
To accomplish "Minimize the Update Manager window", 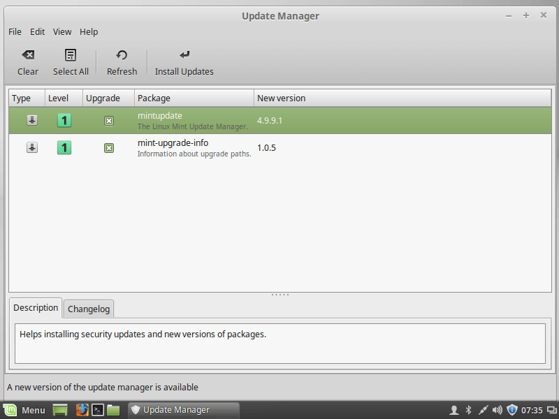I will [509, 16].
